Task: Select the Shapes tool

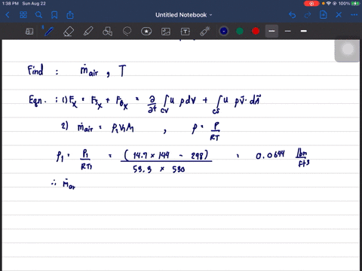Action: [x=107, y=32]
